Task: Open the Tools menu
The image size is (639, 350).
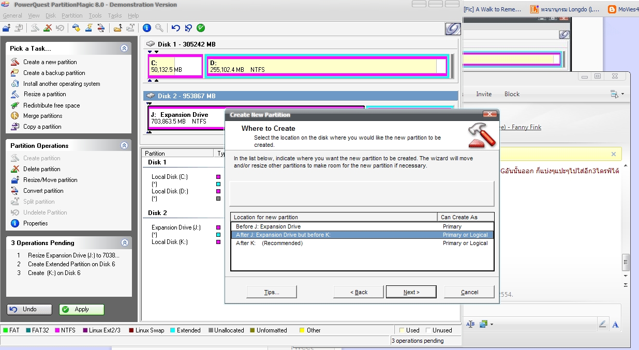Action: tap(95, 16)
